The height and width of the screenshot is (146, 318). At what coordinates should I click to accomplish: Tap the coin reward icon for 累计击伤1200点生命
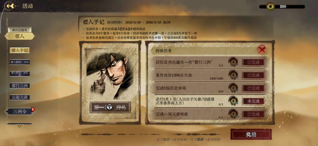coord(233,75)
